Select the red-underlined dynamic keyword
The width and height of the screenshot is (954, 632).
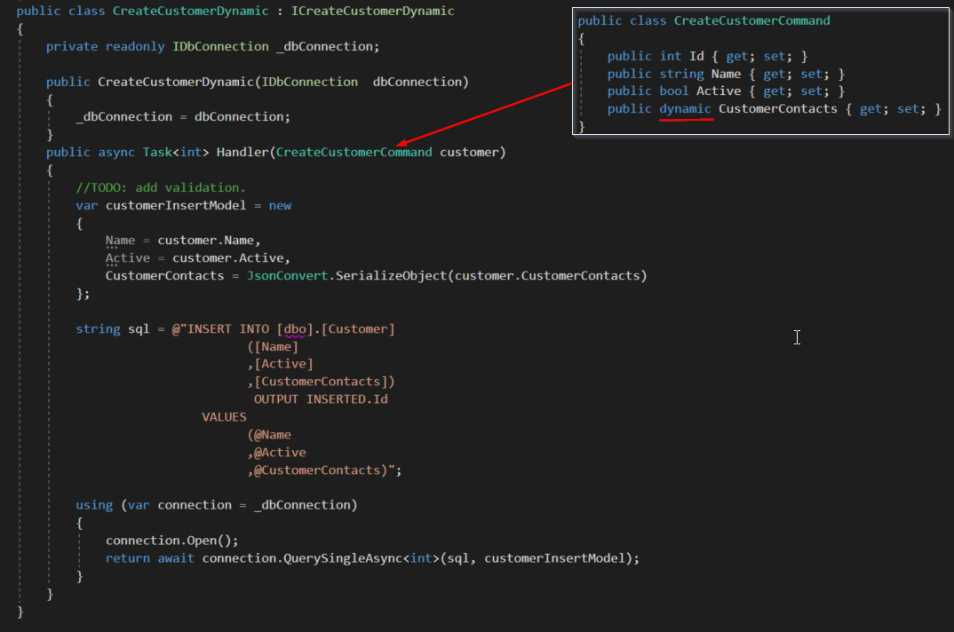point(687,107)
